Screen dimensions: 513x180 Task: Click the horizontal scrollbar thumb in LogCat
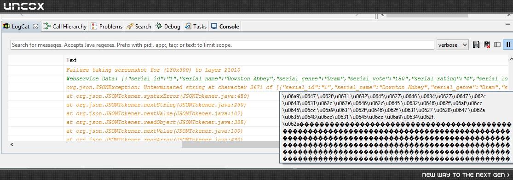pos(231,144)
